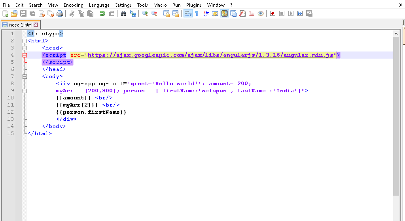Open Find using the binoculars icon
This screenshot has width=405, height=221.
coord(124,13)
